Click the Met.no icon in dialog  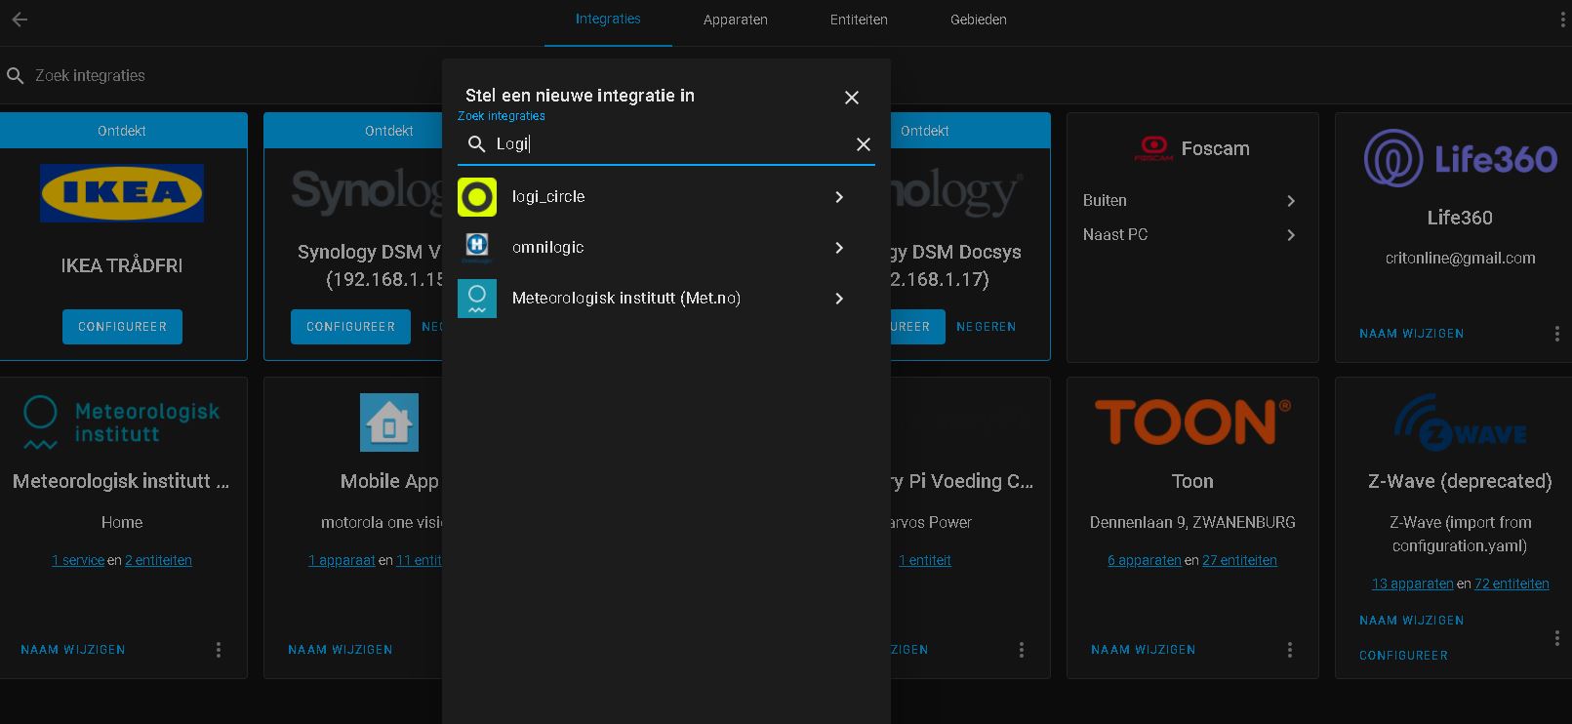[477, 299]
